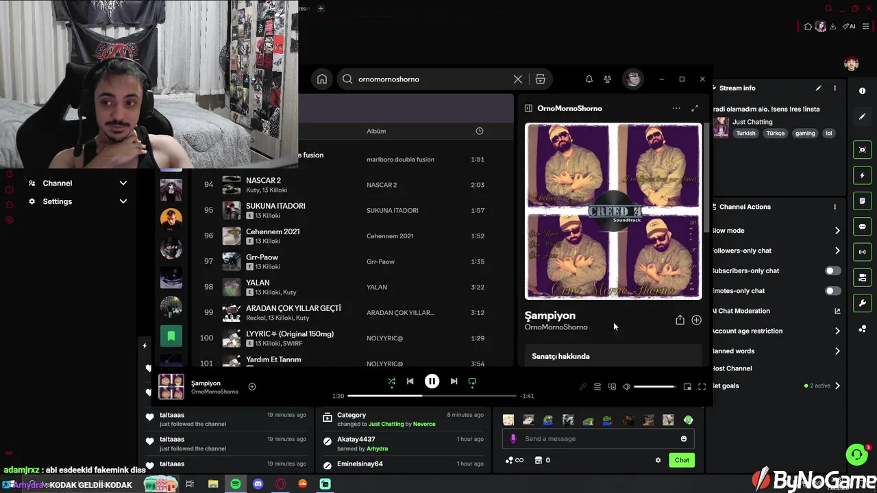The height and width of the screenshot is (493, 877).
Task: Open OrnoMornoShorno artist link under Şampiyon
Action: [x=556, y=327]
